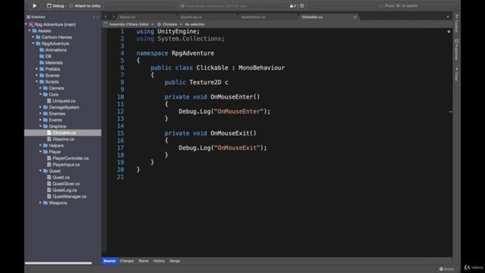
Task: Click the Solution pad header icon
Action: (x=29, y=17)
